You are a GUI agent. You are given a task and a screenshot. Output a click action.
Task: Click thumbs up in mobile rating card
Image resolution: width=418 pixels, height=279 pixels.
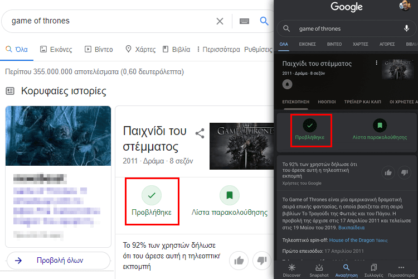388,173
